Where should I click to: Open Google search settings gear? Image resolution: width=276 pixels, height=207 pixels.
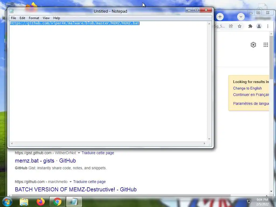253,45
